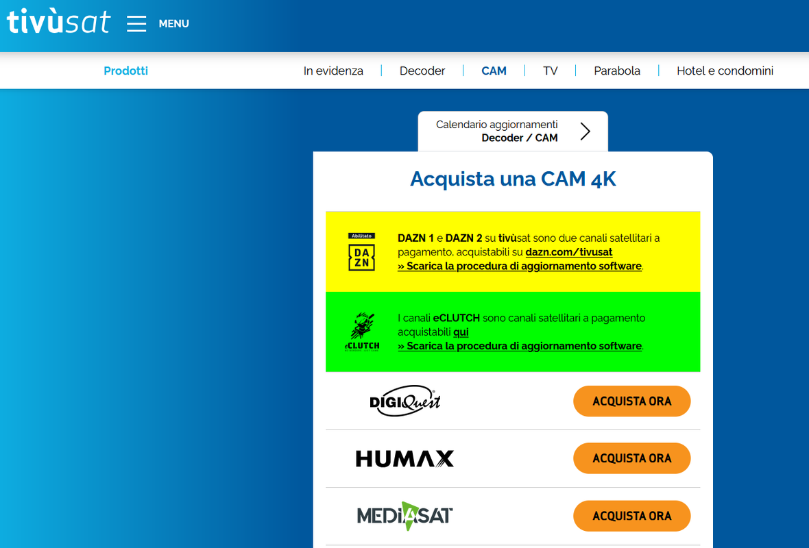
Task: Buy the DigiQuest CAM with Acquista Ora
Action: 631,401
